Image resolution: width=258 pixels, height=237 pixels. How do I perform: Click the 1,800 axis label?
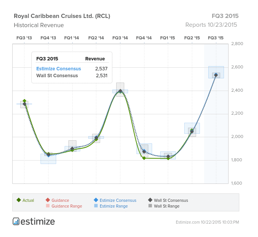(237, 160)
